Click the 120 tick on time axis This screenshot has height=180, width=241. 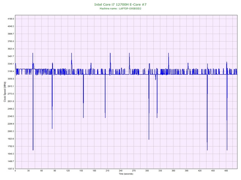click(x=68, y=171)
